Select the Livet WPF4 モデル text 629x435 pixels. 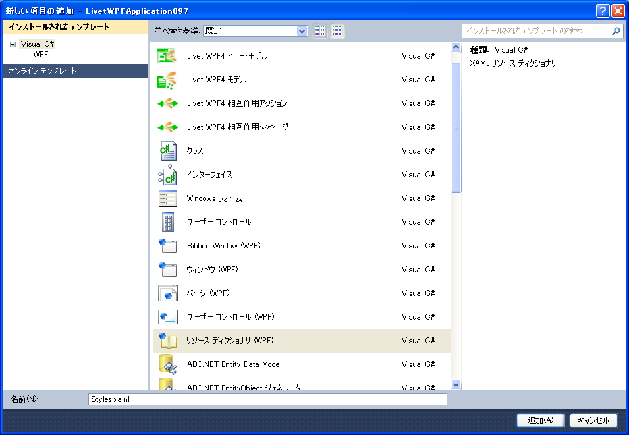pyautogui.click(x=217, y=80)
